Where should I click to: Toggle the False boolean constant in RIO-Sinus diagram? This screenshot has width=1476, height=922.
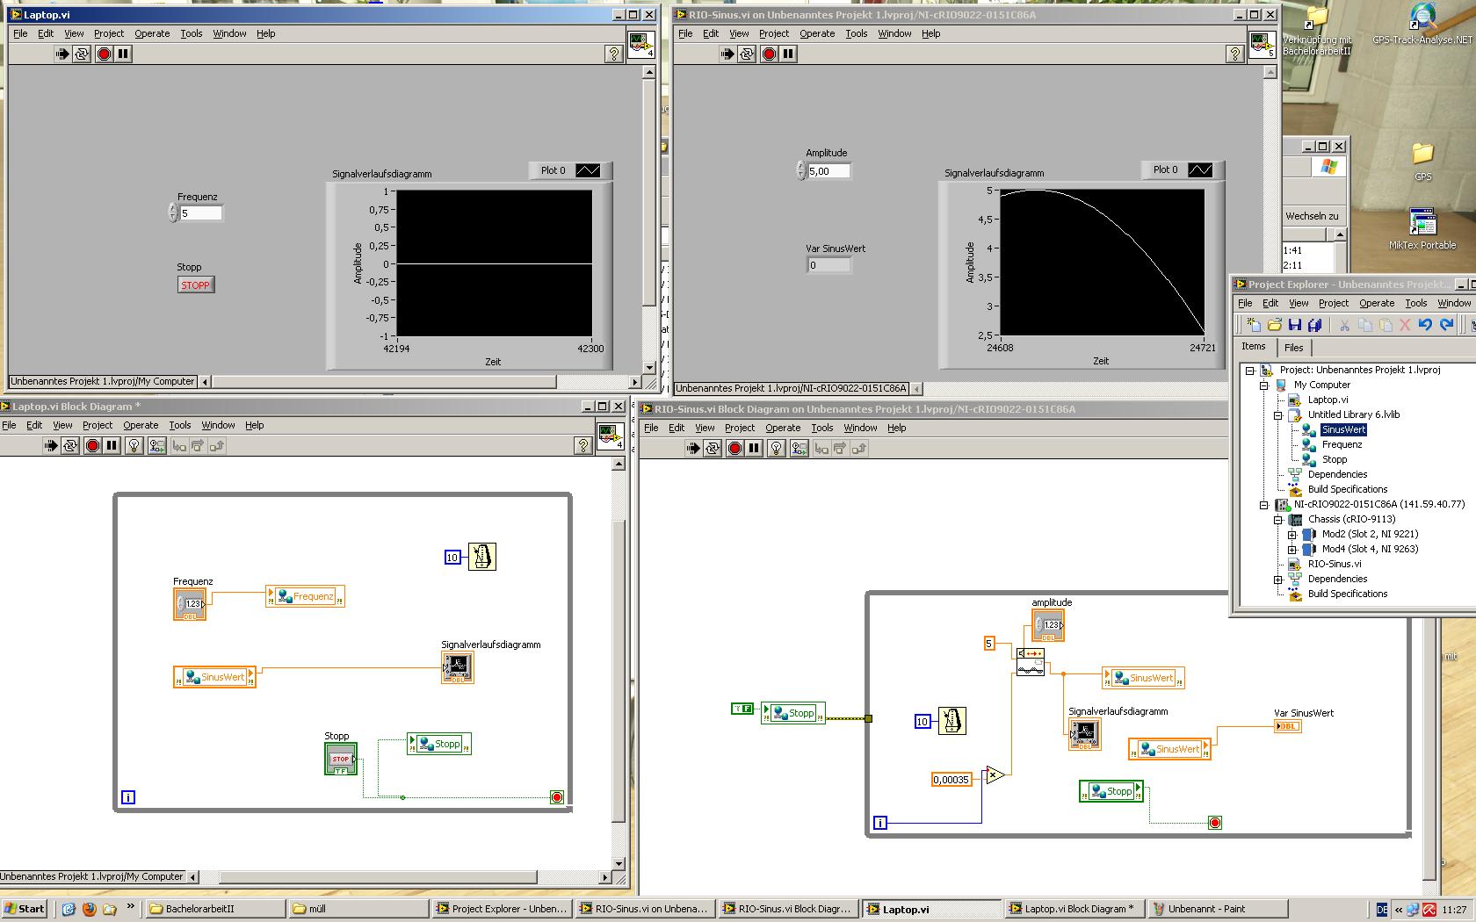click(742, 709)
